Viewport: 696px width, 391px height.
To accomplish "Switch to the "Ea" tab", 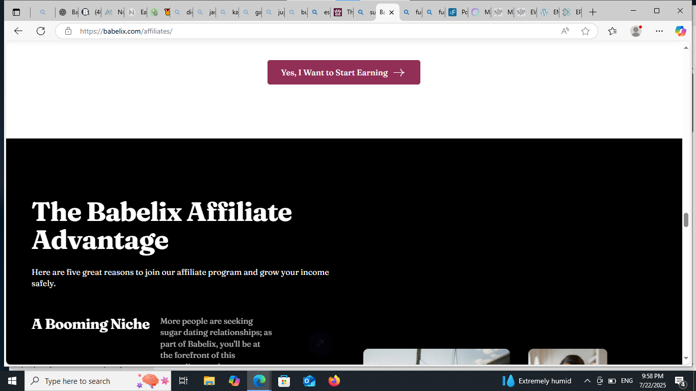I will click(x=137, y=12).
